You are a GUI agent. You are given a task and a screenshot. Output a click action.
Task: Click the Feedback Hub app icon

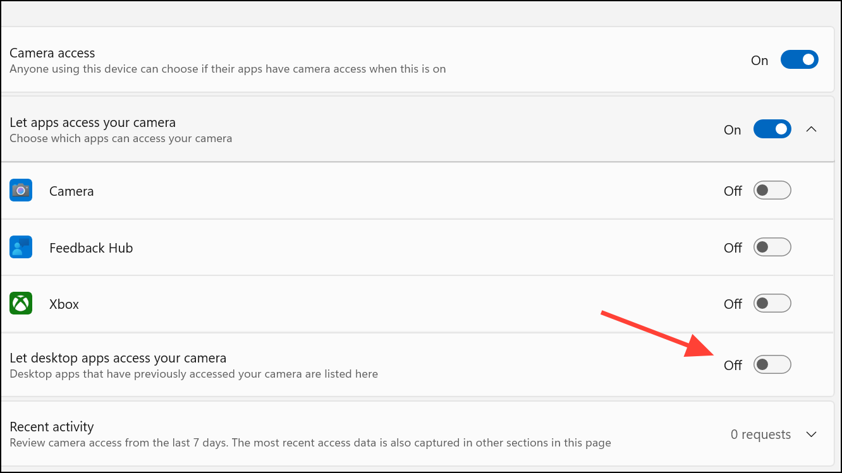[x=21, y=247]
